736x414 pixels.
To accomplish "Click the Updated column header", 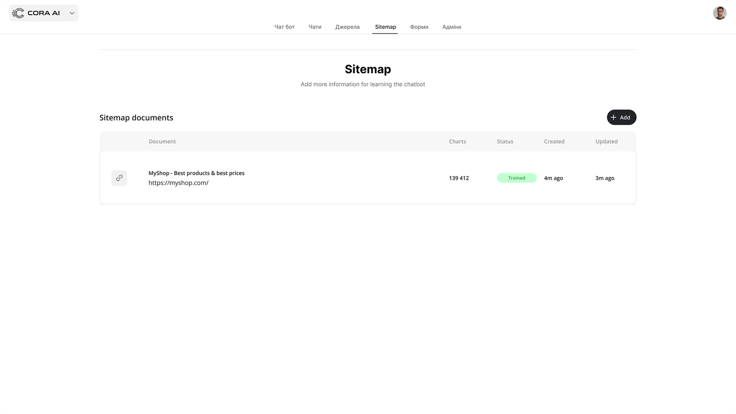I will (x=606, y=142).
